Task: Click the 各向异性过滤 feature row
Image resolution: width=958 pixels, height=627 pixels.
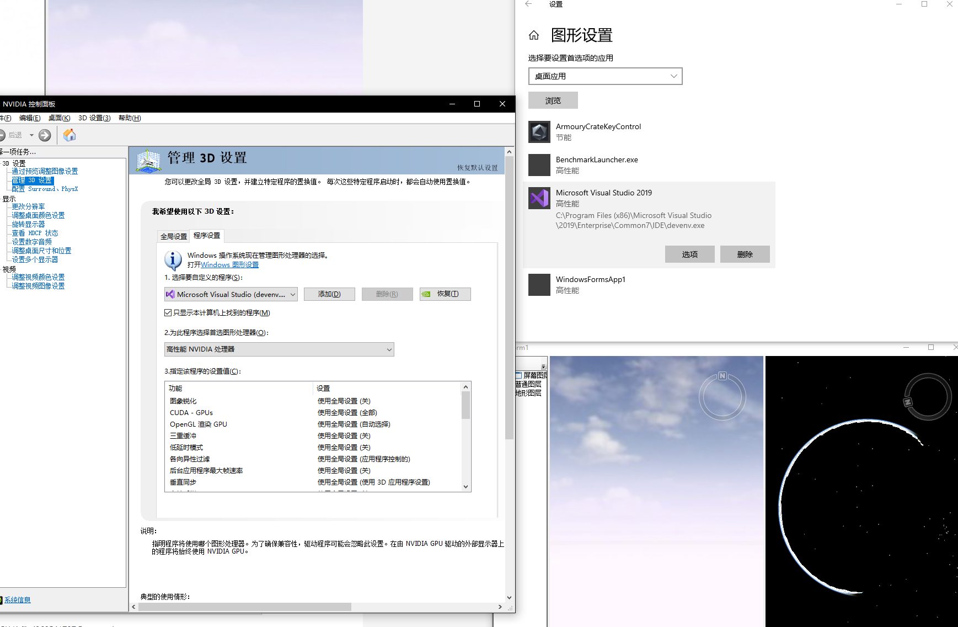Action: tap(313, 459)
